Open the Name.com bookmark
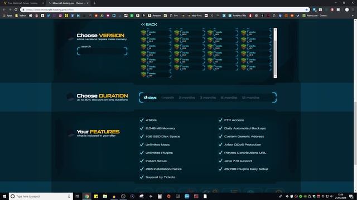 pos(315,16)
